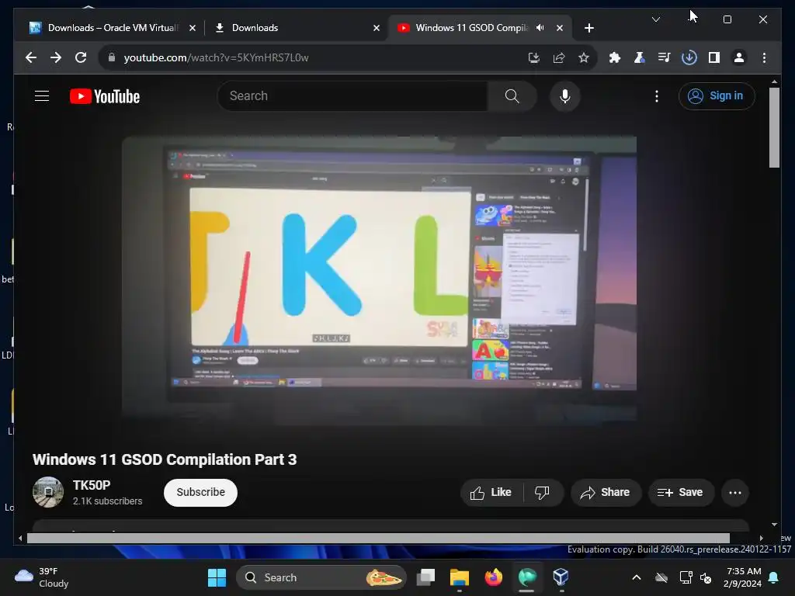Click the horizontal scrollbar thumb
795x596 pixels.
378,539
